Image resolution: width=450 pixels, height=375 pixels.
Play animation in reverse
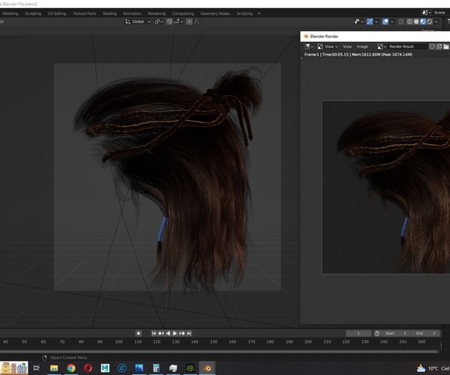pyautogui.click(x=168, y=333)
